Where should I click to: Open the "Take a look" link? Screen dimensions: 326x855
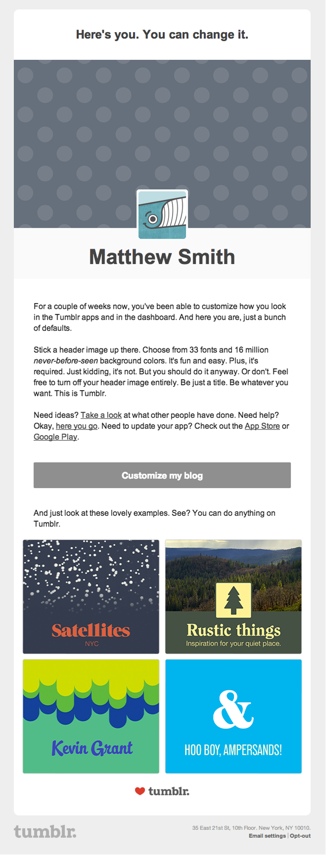[101, 415]
